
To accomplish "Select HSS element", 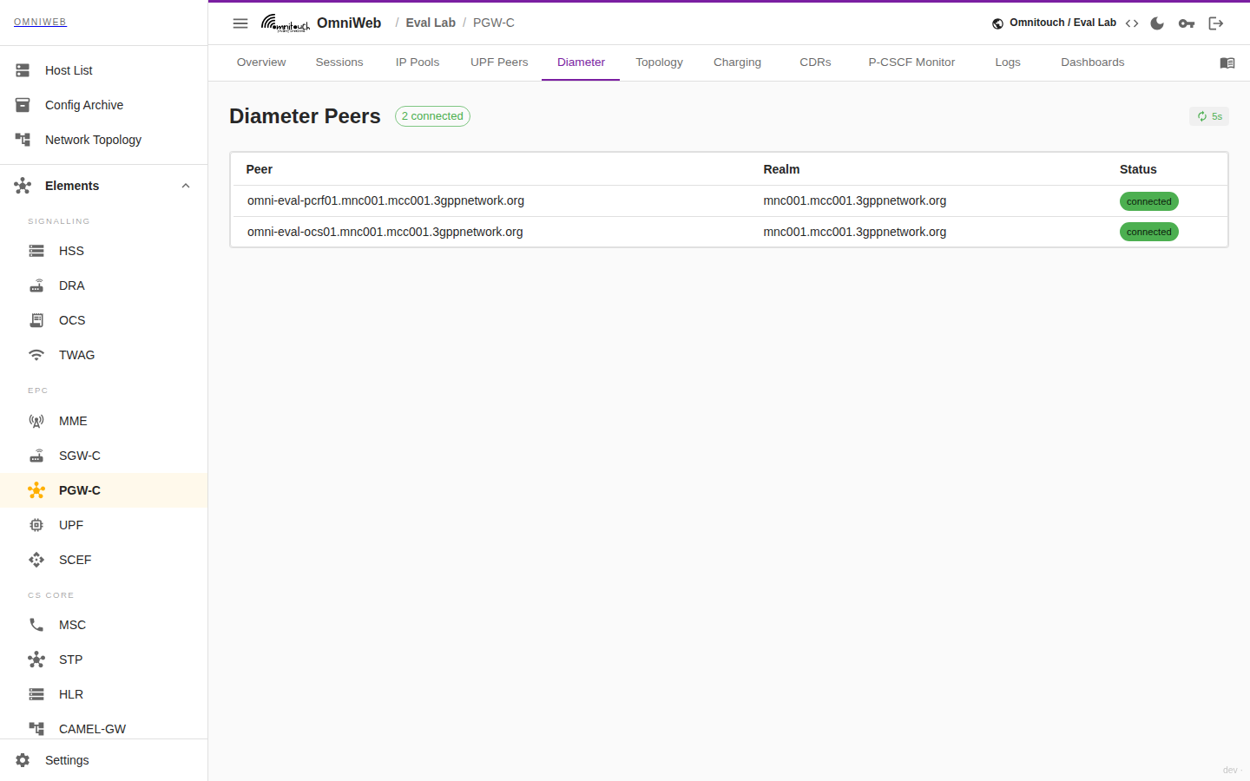I will pos(104,251).
